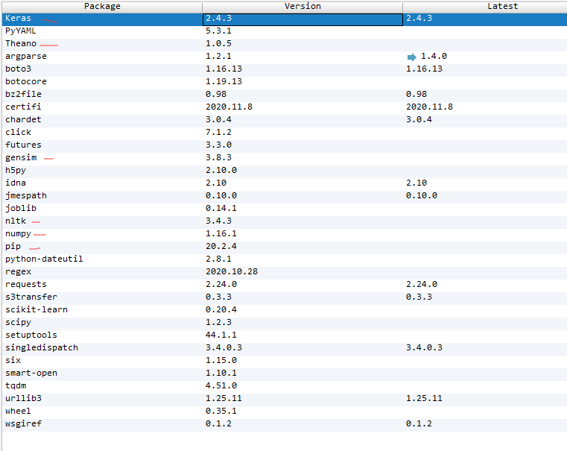The width and height of the screenshot is (567, 451).
Task: Select the h5py package row
Action: [284, 171]
